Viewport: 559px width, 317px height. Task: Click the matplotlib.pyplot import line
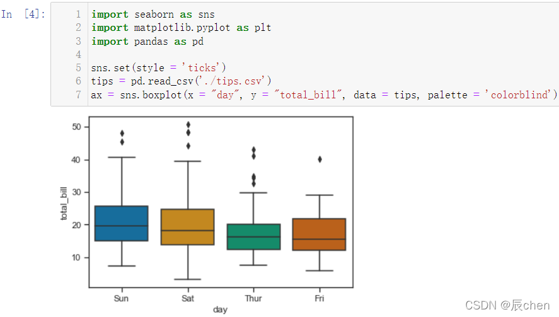click(x=181, y=28)
